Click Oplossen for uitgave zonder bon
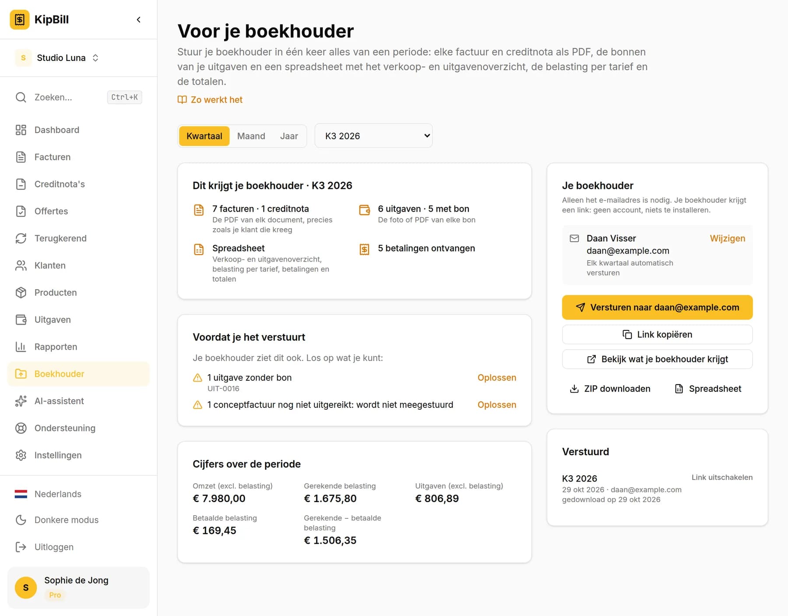Screen dimensions: 788x616 (x=496, y=378)
